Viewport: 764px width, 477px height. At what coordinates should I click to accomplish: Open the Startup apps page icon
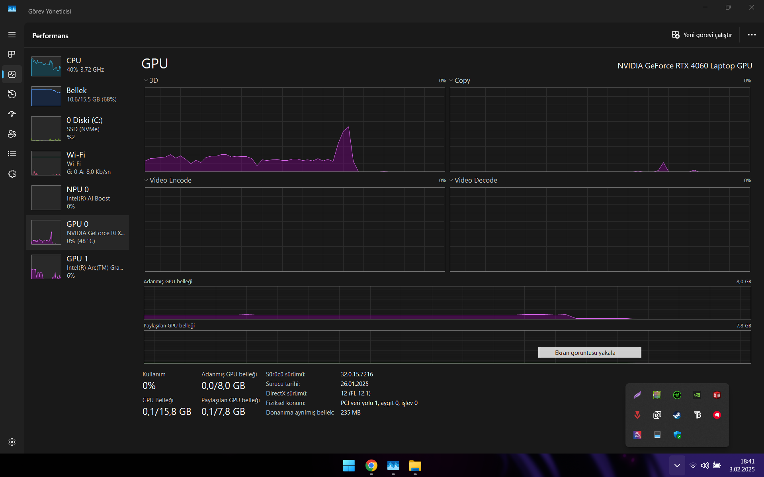click(x=12, y=114)
